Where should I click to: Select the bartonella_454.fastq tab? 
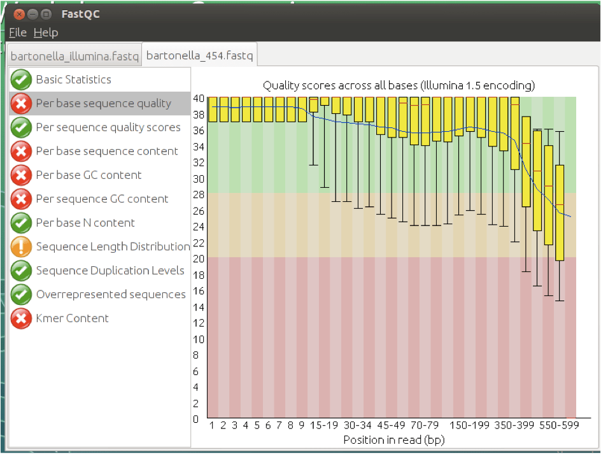pos(199,55)
